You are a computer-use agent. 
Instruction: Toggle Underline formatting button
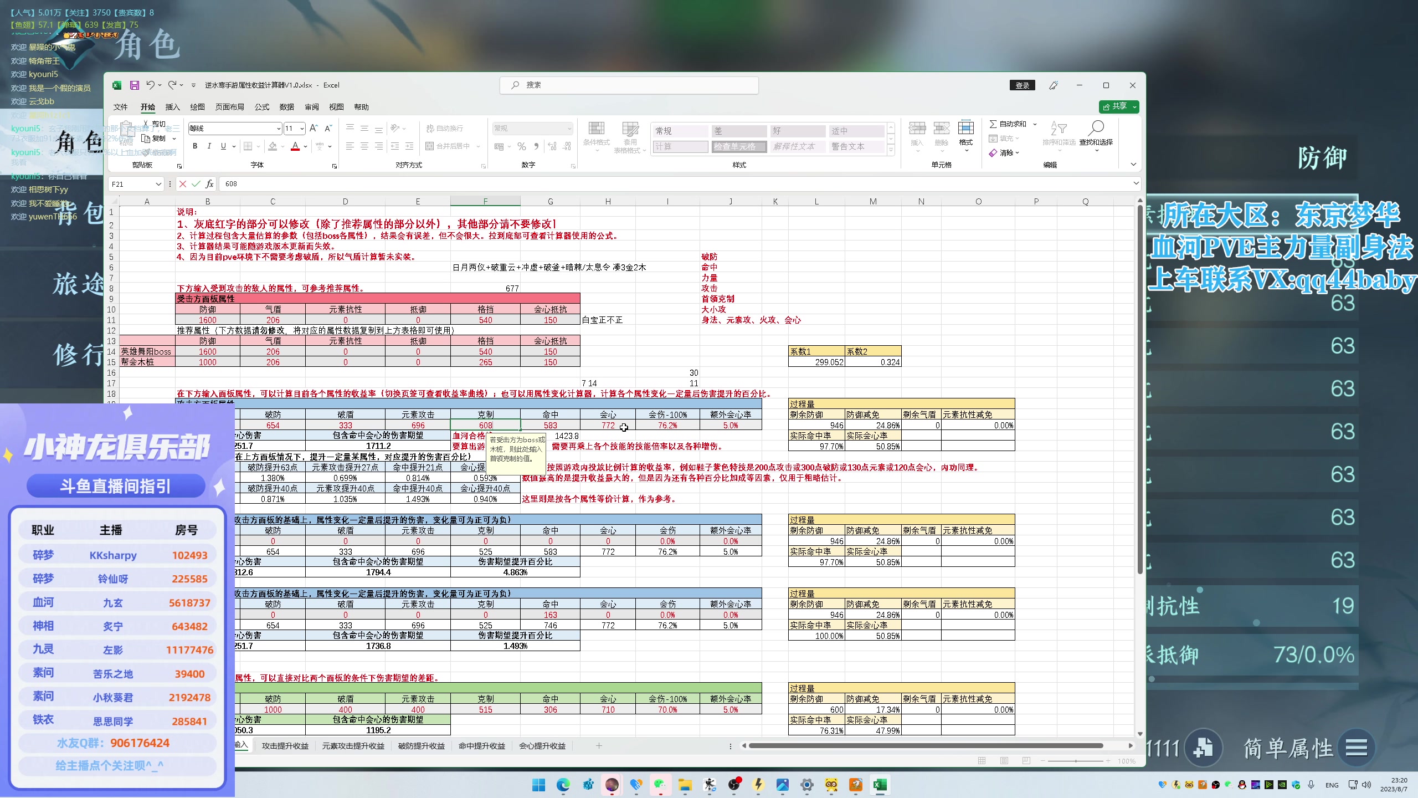click(223, 146)
